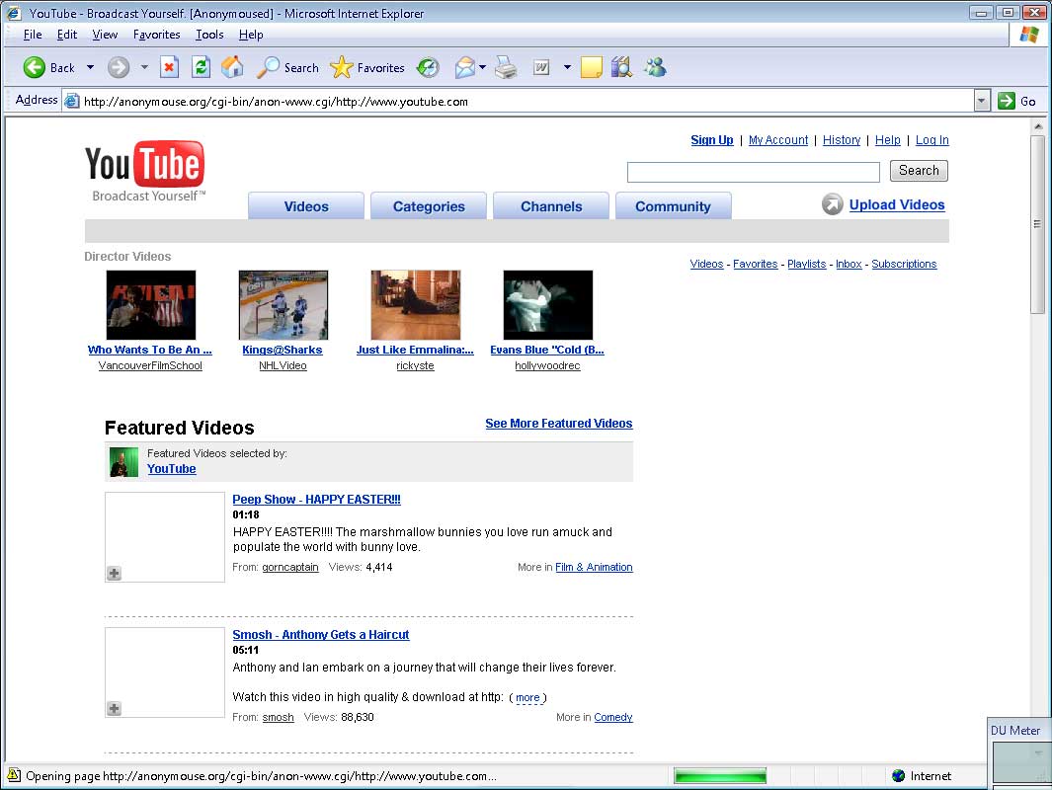Click the YouTube Search button
This screenshot has width=1052, height=790.
(x=919, y=170)
